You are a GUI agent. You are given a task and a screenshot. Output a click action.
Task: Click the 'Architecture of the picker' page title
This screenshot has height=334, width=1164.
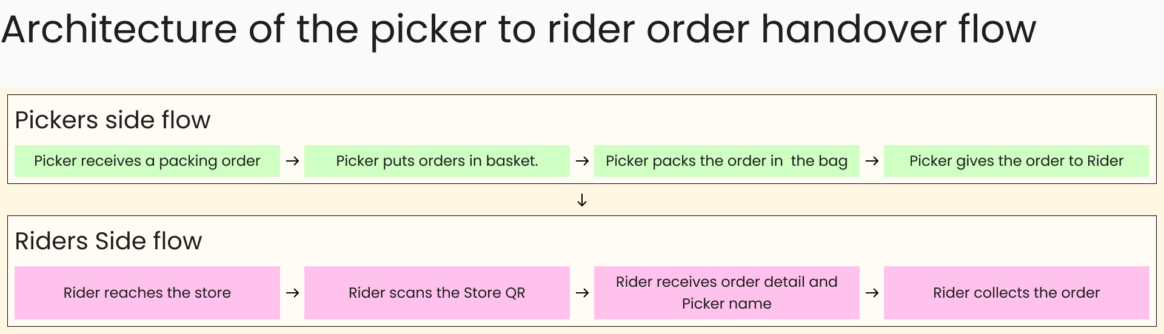518,29
